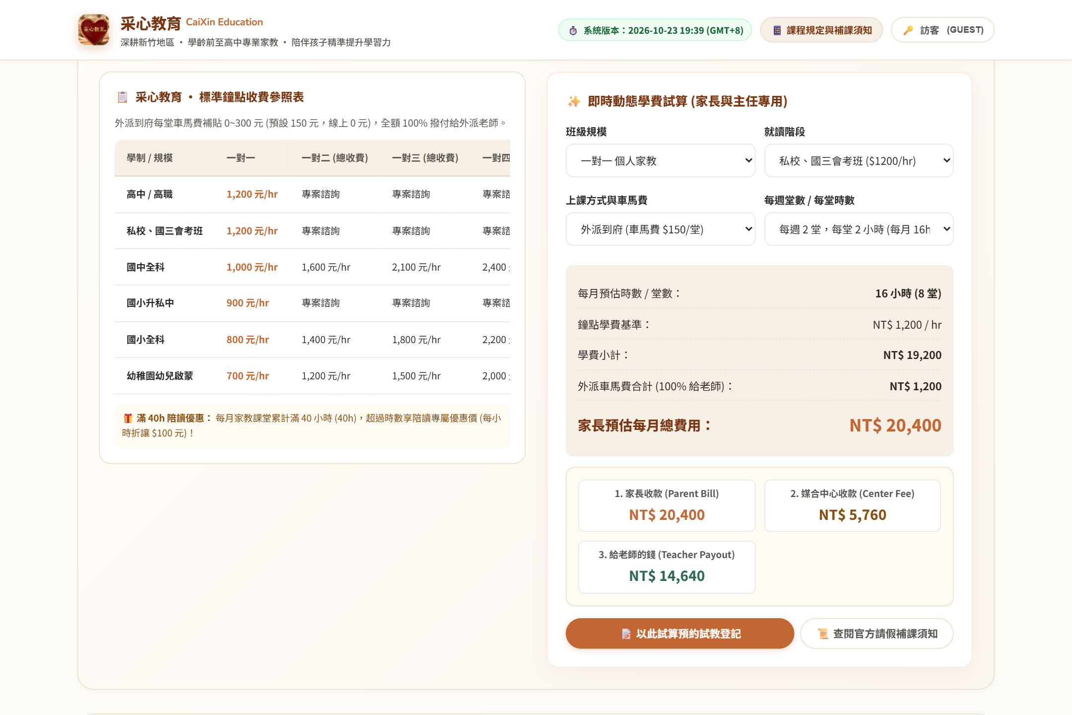Click the stopwatch icon beside 系統版本
This screenshot has width=1072, height=715.
(x=573, y=30)
